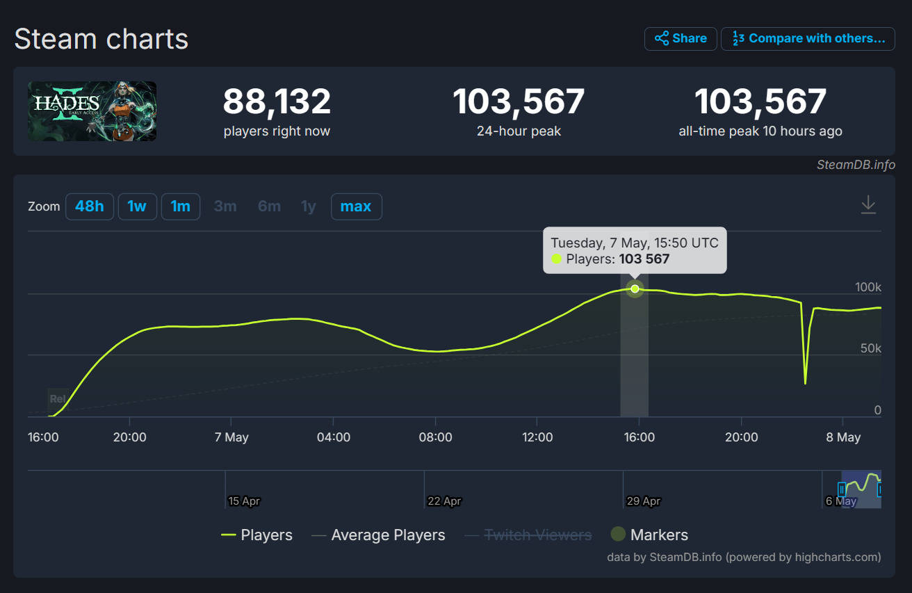Click the left navigator range handle
912x593 pixels.
pos(842,489)
